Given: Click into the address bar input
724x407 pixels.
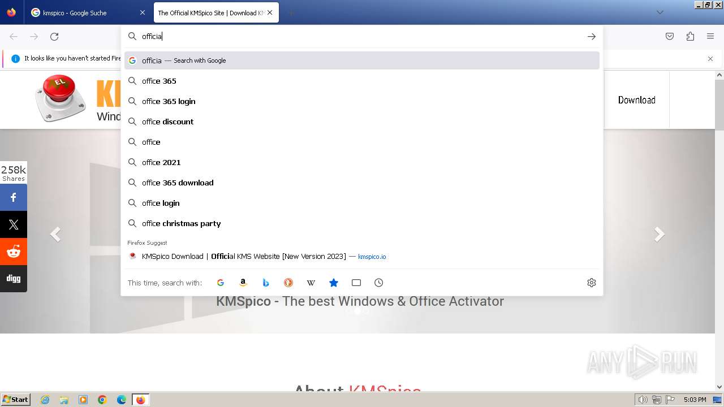Looking at the screenshot, I should (362, 36).
